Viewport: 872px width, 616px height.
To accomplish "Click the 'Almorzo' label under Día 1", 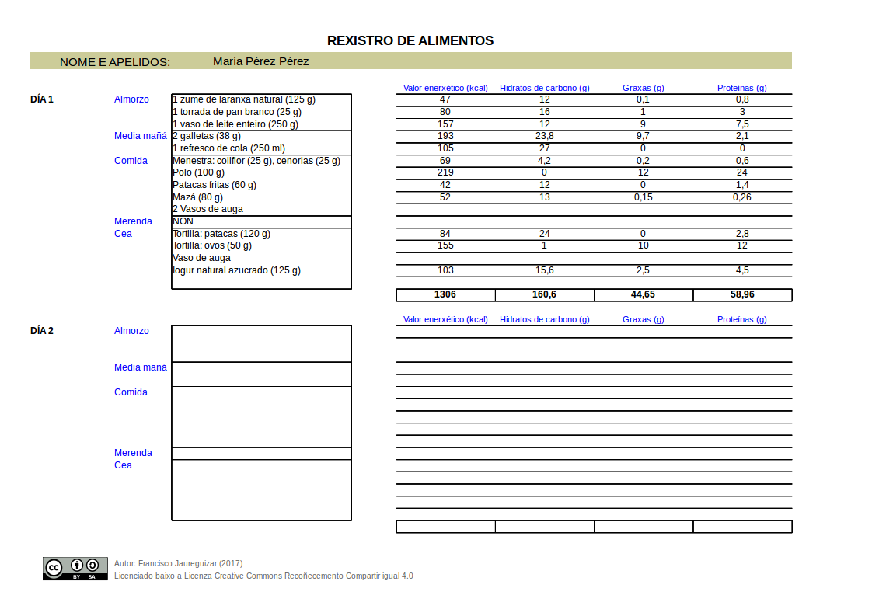I will pos(131,99).
